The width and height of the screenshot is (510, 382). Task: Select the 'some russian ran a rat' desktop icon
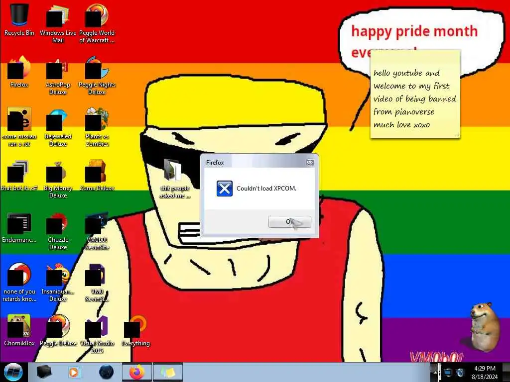click(x=19, y=127)
